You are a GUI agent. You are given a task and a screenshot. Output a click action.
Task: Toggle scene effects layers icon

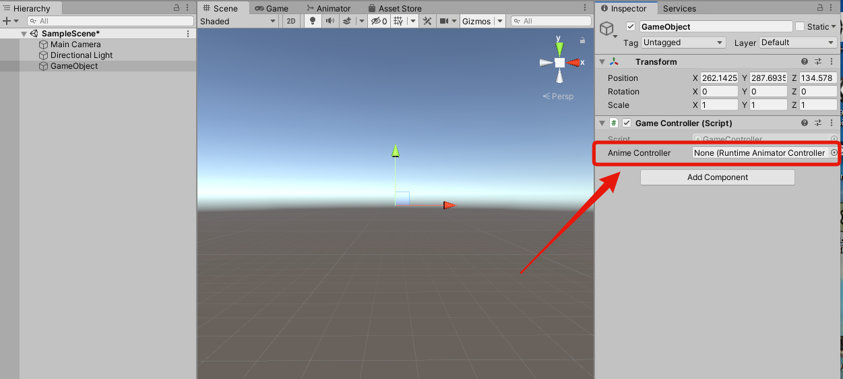pyautogui.click(x=347, y=21)
